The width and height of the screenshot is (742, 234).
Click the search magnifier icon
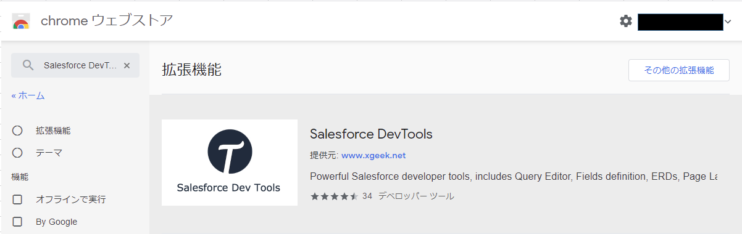tap(28, 65)
